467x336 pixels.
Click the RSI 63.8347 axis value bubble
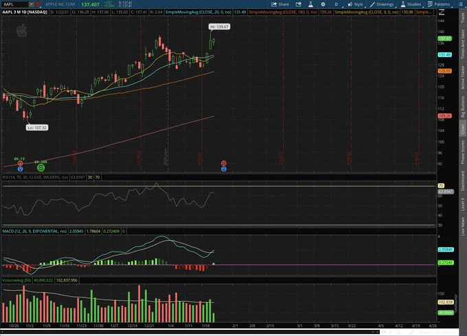(x=446, y=192)
